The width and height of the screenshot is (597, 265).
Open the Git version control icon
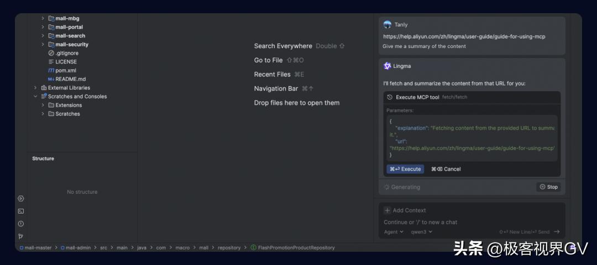coord(21,236)
